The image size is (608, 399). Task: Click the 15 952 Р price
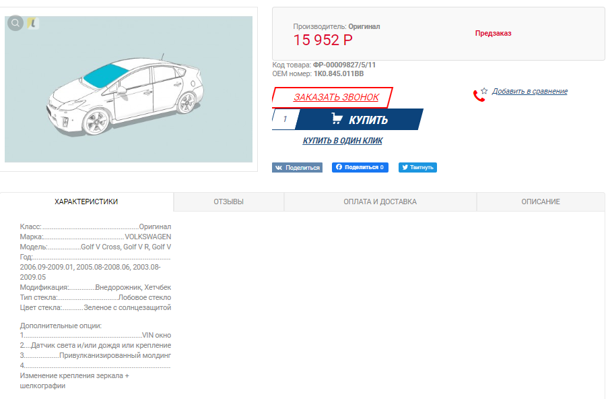(x=323, y=40)
